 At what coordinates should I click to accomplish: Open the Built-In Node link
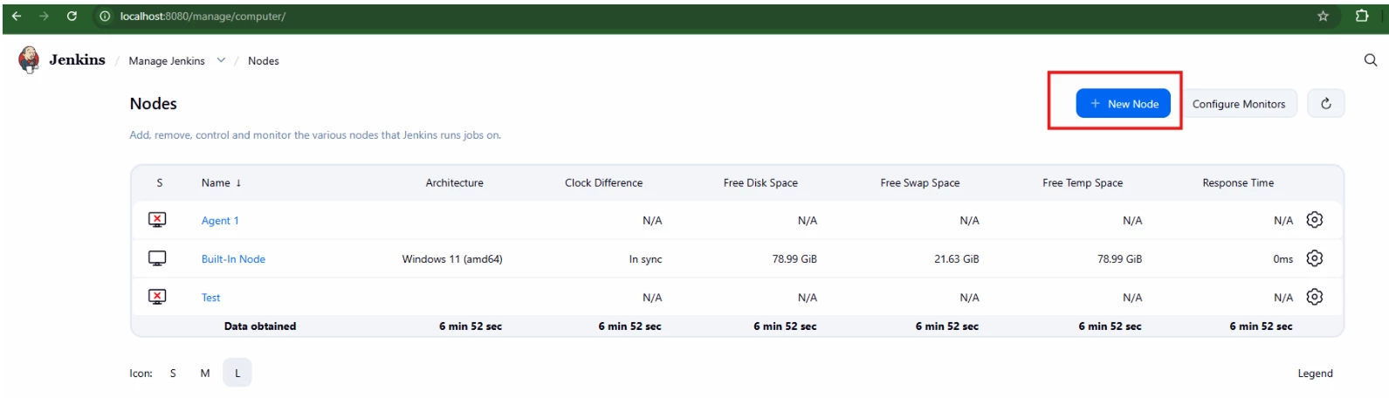coord(233,259)
